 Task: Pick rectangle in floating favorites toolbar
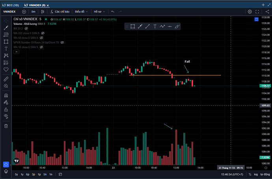click(x=133, y=26)
